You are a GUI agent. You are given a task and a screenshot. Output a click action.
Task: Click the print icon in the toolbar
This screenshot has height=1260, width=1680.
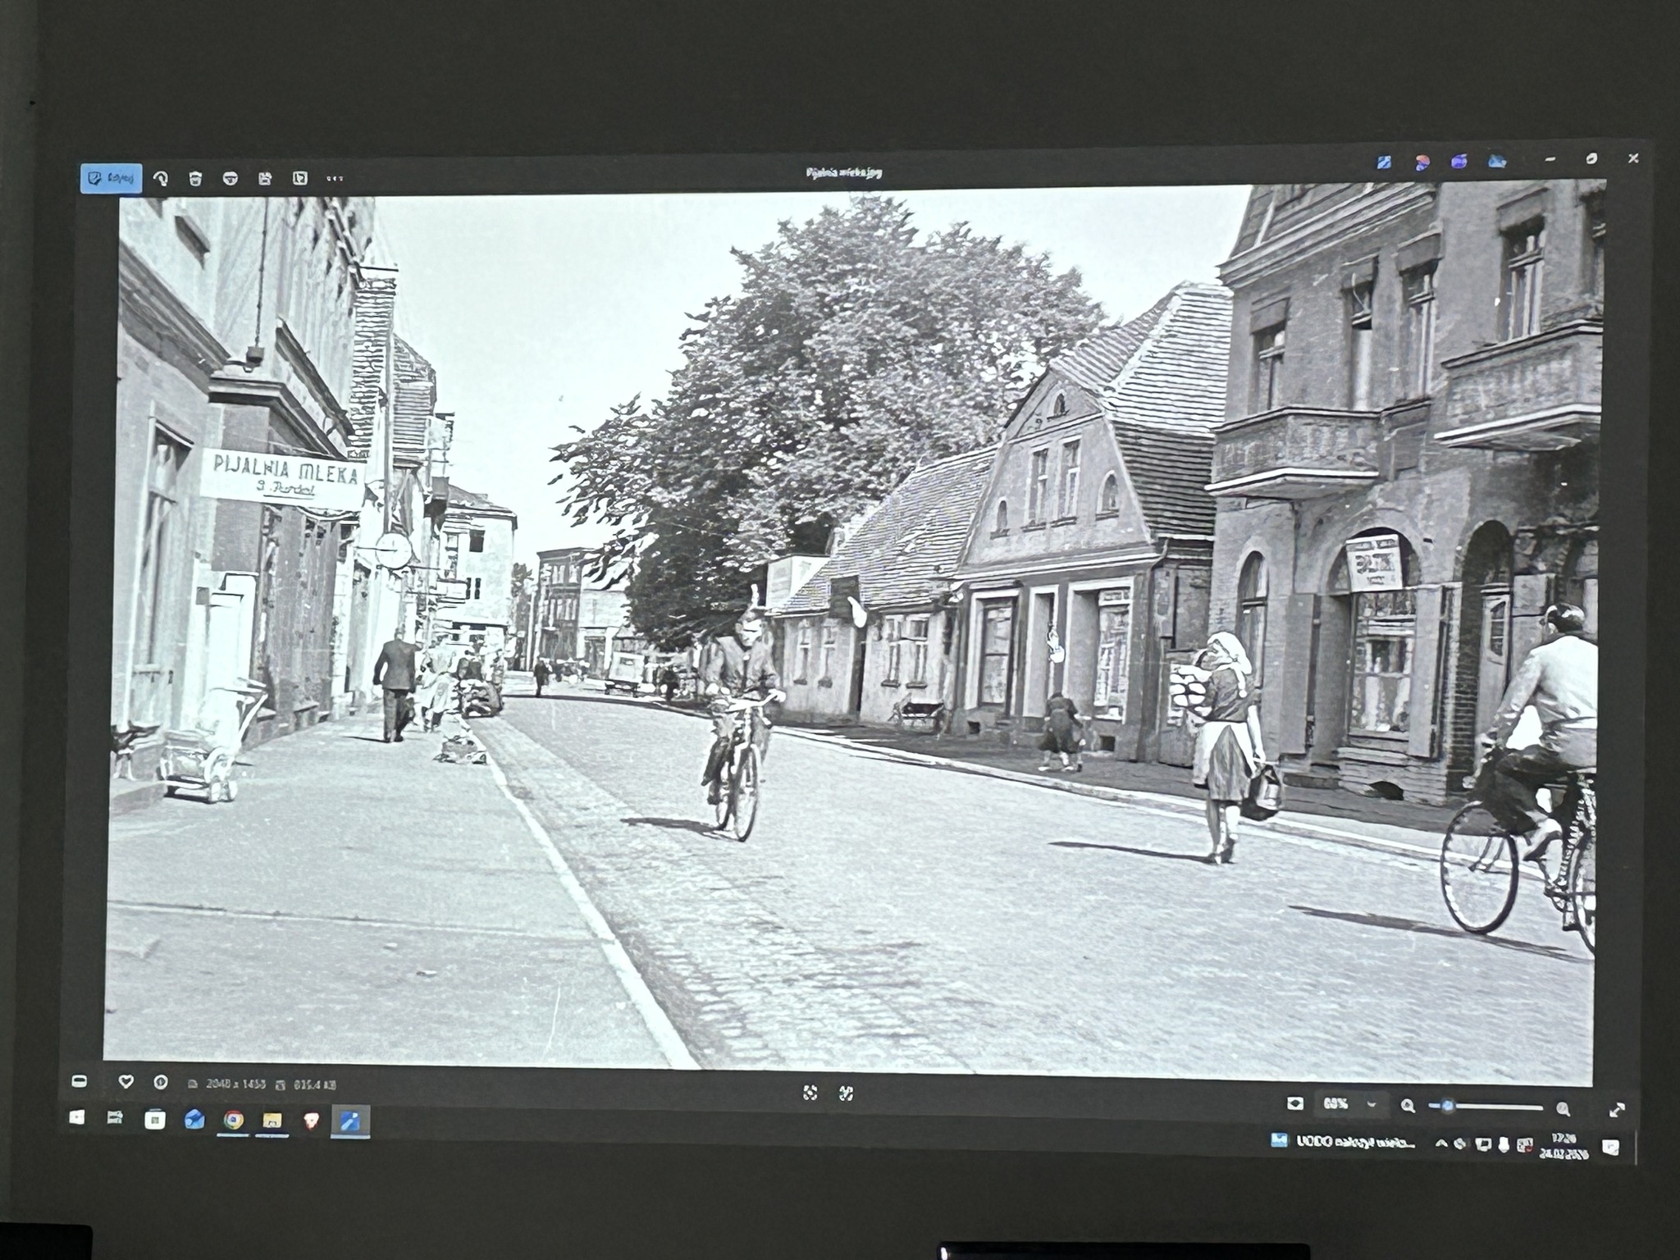pyautogui.click(x=231, y=179)
